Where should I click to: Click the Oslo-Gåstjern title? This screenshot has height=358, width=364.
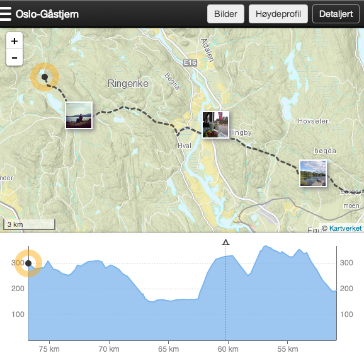(x=47, y=14)
